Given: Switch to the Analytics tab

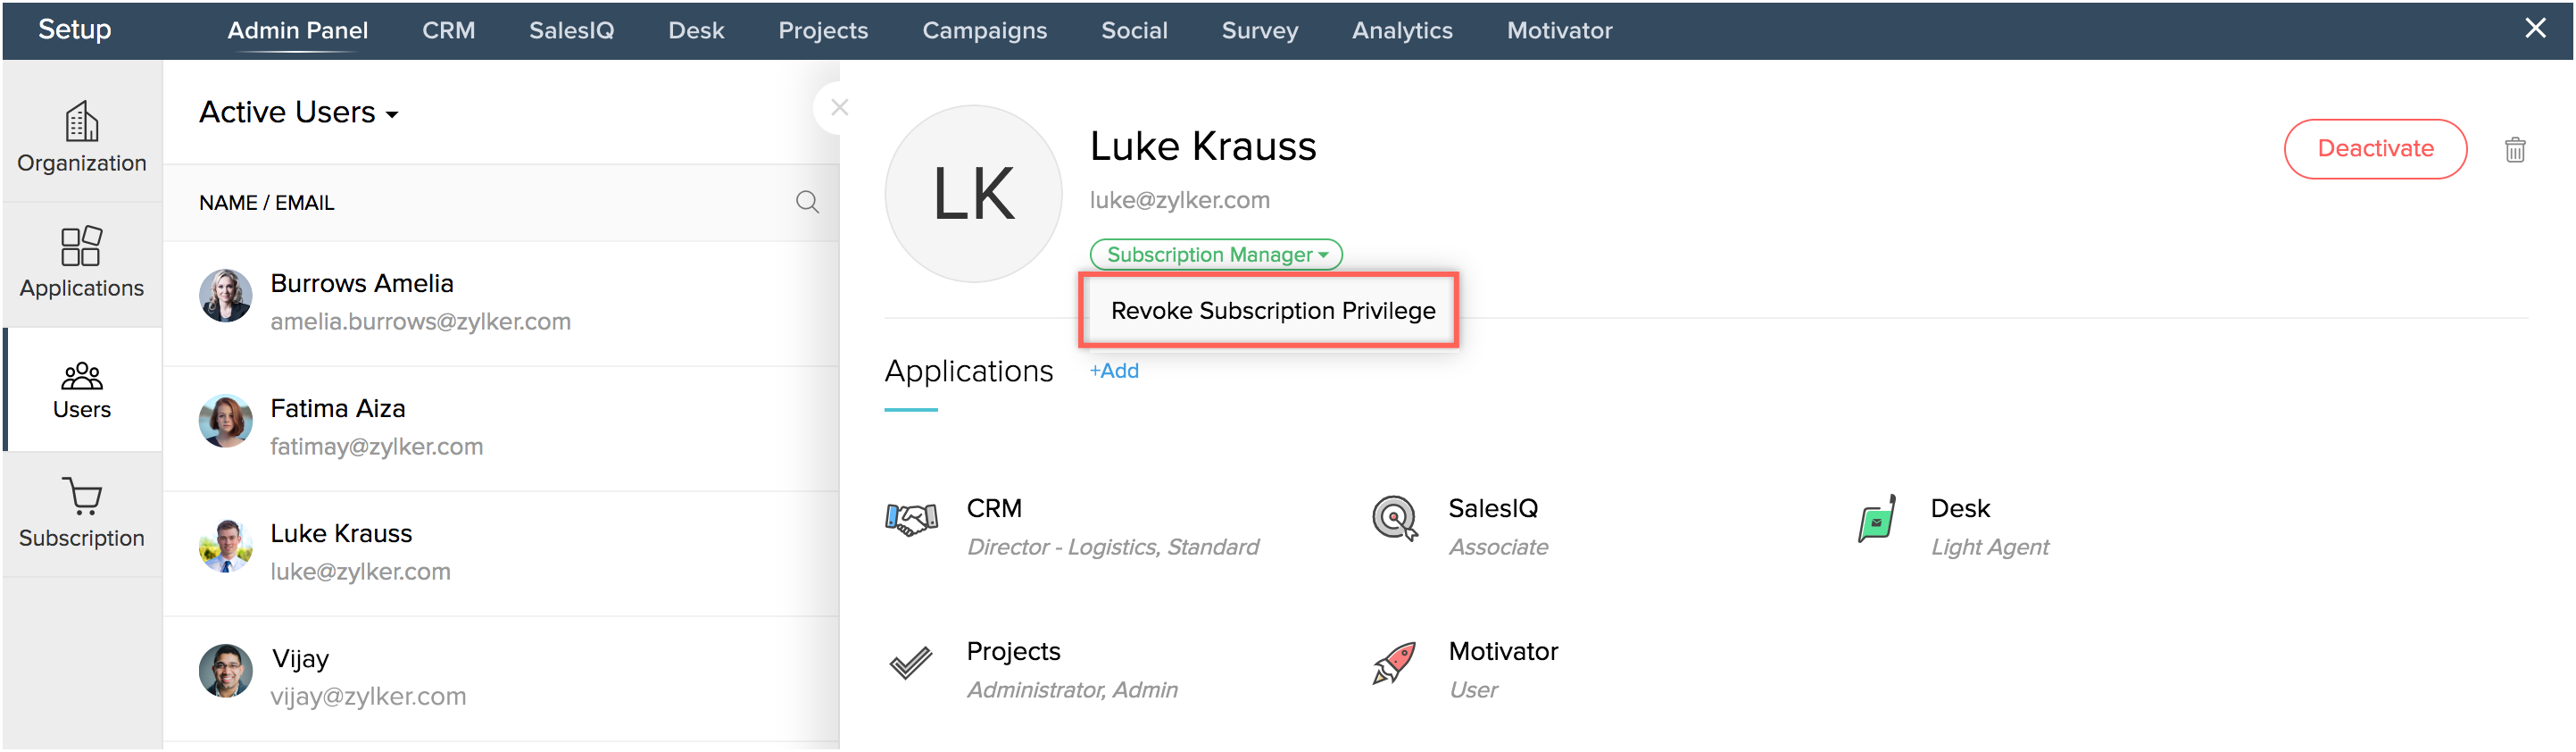Looking at the screenshot, I should (x=1402, y=31).
